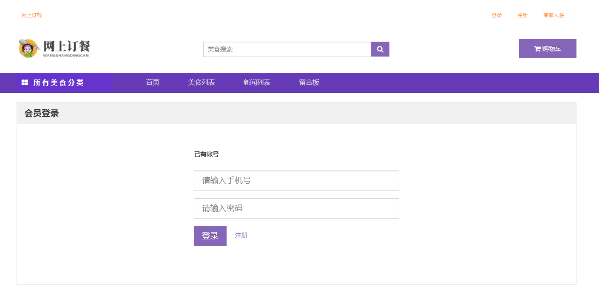Click the 购物车 button
The image size is (599, 307).
pos(548,48)
